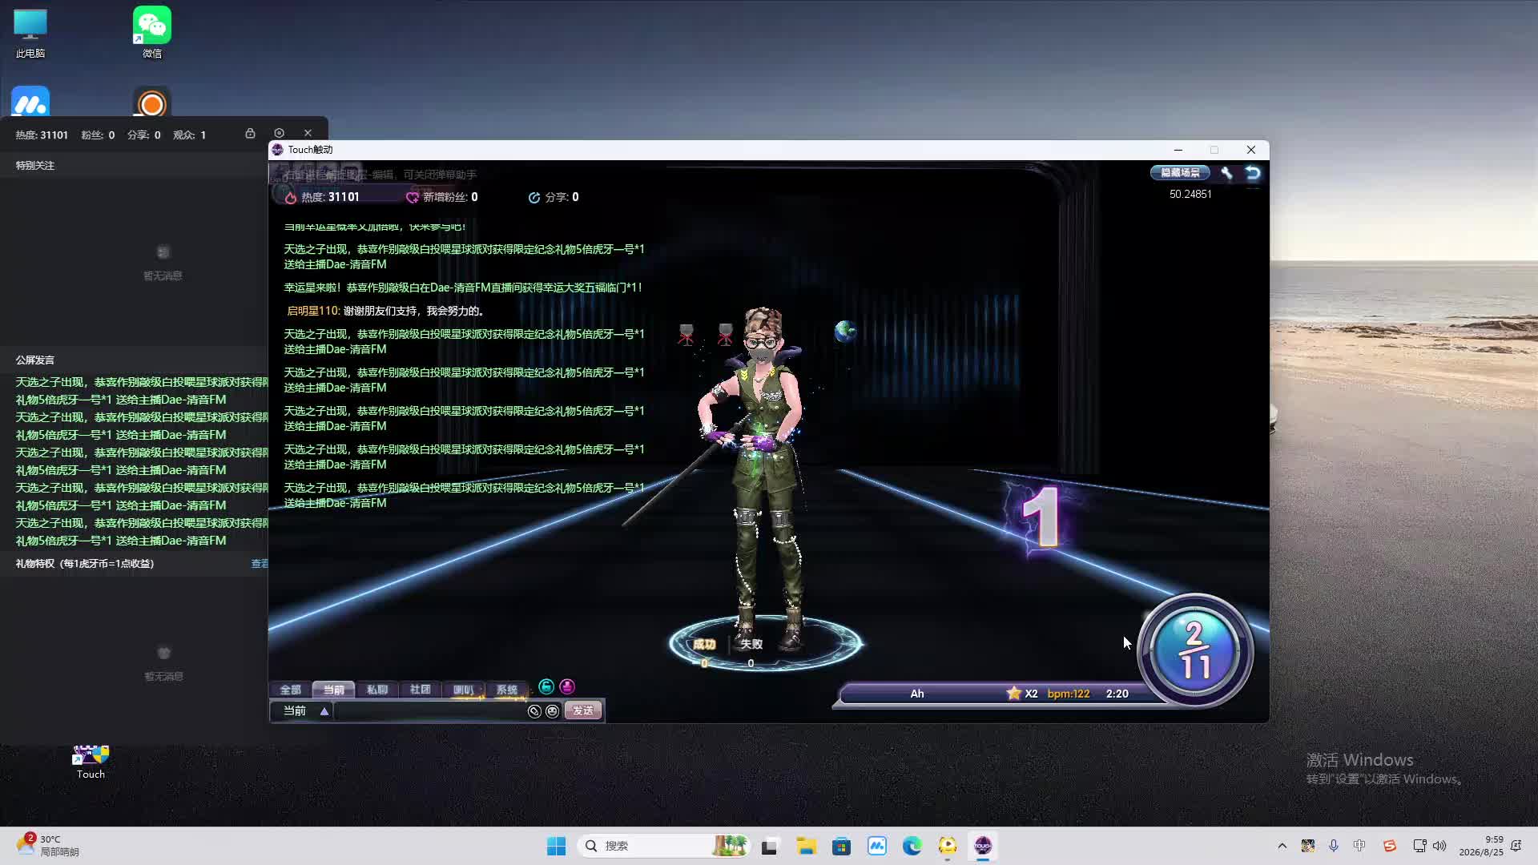Click the right red wine glass icon

[725, 334]
